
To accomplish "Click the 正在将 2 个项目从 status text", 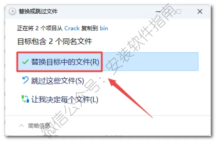I will tap(40, 28).
